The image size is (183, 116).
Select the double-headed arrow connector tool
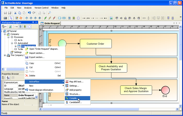pyautogui.click(x=105, y=18)
